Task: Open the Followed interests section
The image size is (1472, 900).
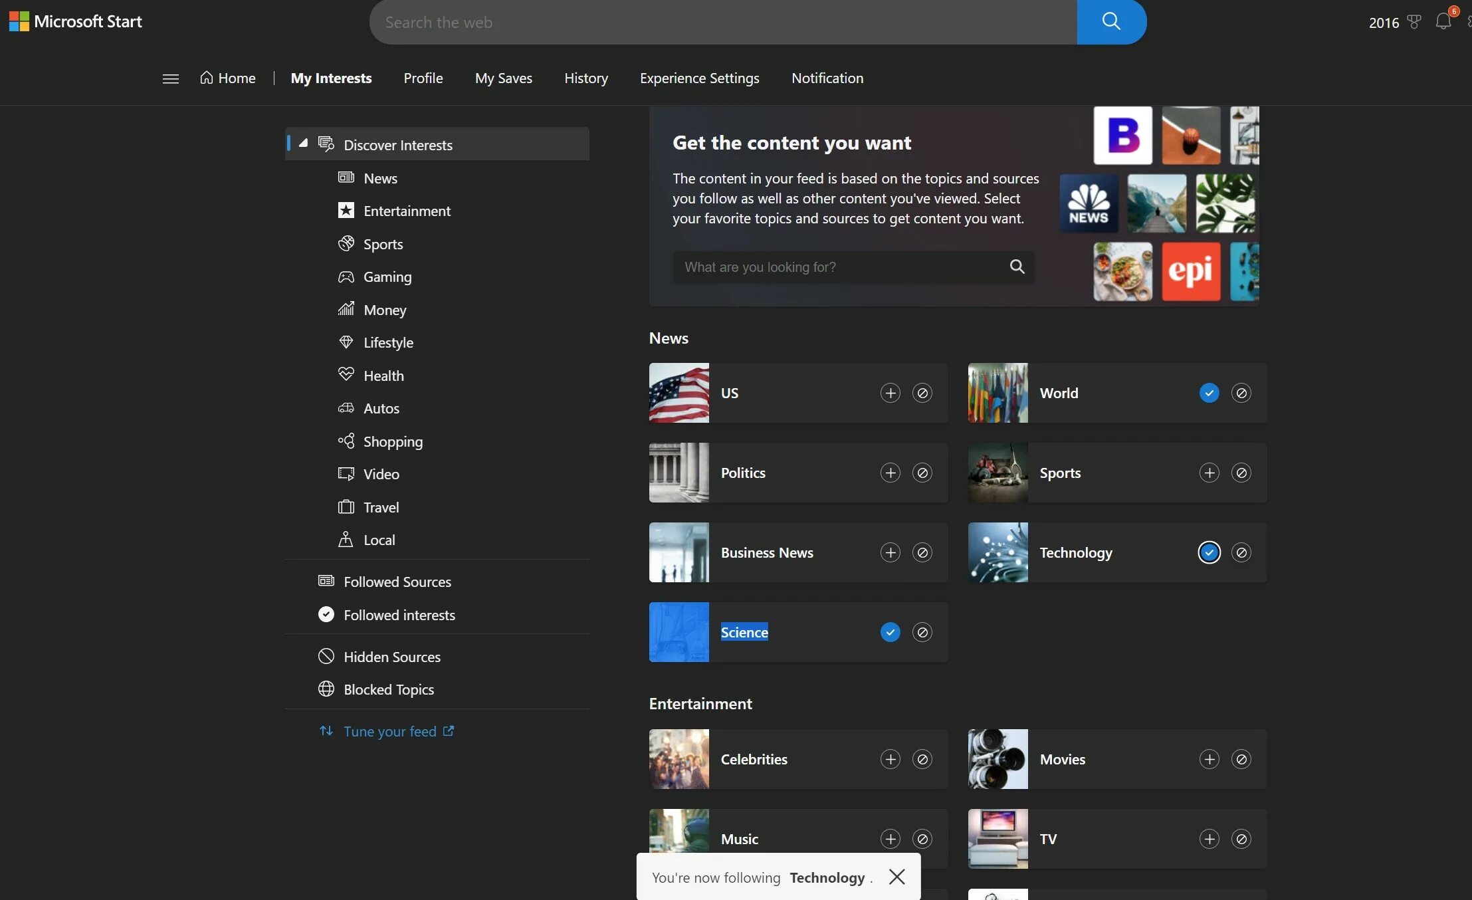Action: click(x=399, y=615)
